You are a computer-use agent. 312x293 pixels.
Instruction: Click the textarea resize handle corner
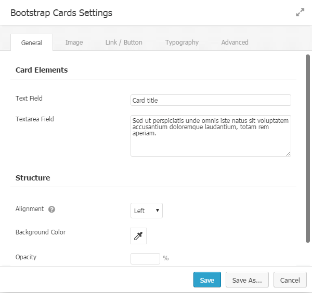coord(288,154)
